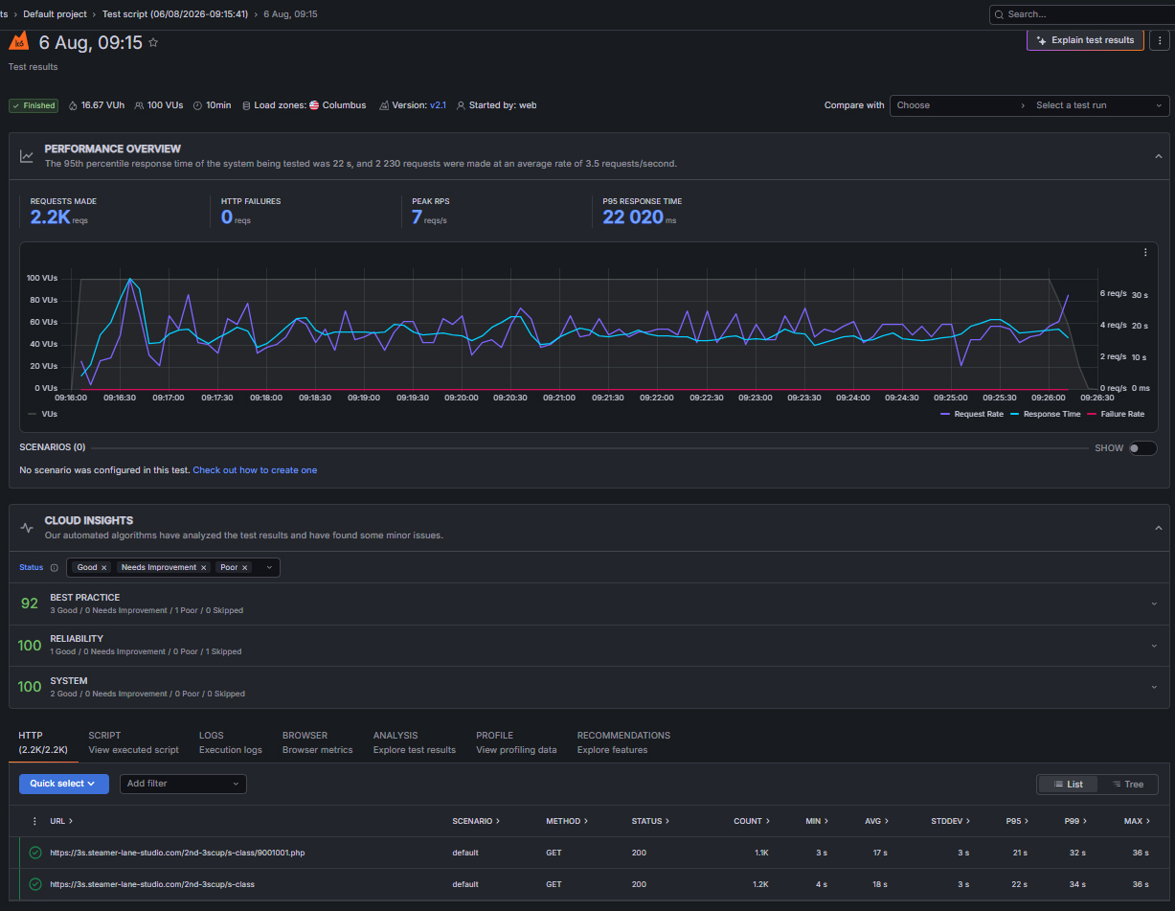Sort by the COUNT column header

coord(751,821)
